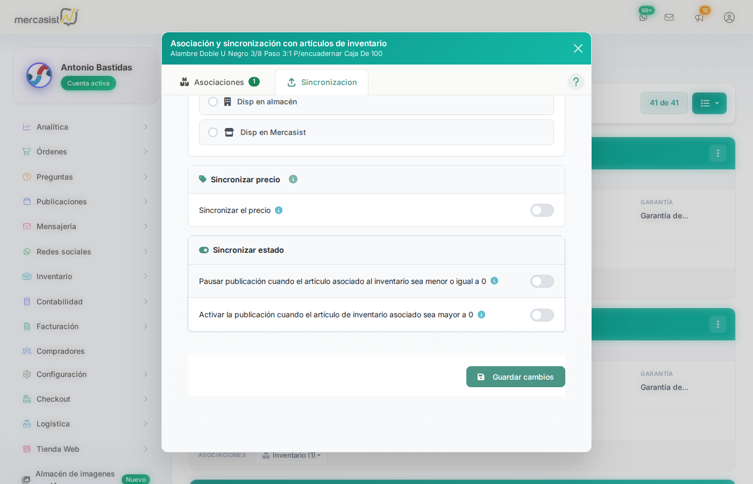Click the megaphone announcements icon
The width and height of the screenshot is (753, 484).
699,17
